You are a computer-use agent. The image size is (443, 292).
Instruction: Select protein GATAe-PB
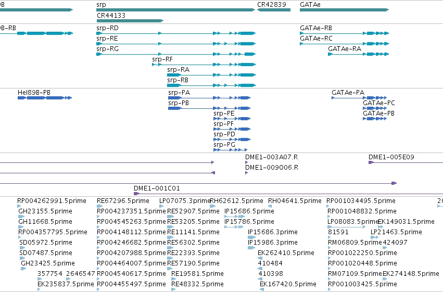pyautogui.click(x=375, y=119)
